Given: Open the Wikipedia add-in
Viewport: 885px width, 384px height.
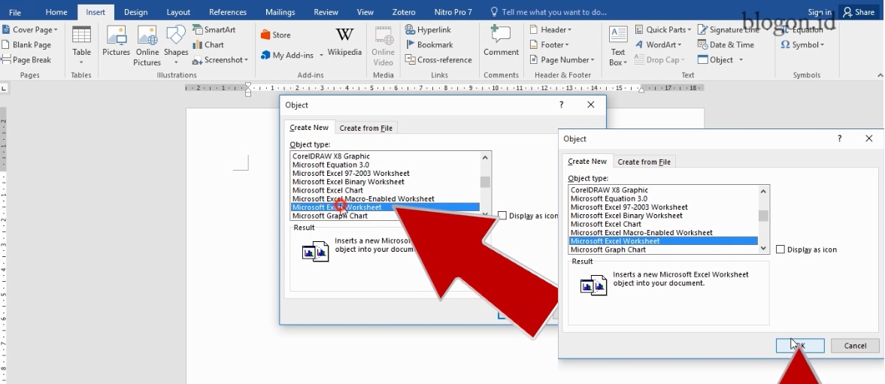Looking at the screenshot, I should (344, 42).
